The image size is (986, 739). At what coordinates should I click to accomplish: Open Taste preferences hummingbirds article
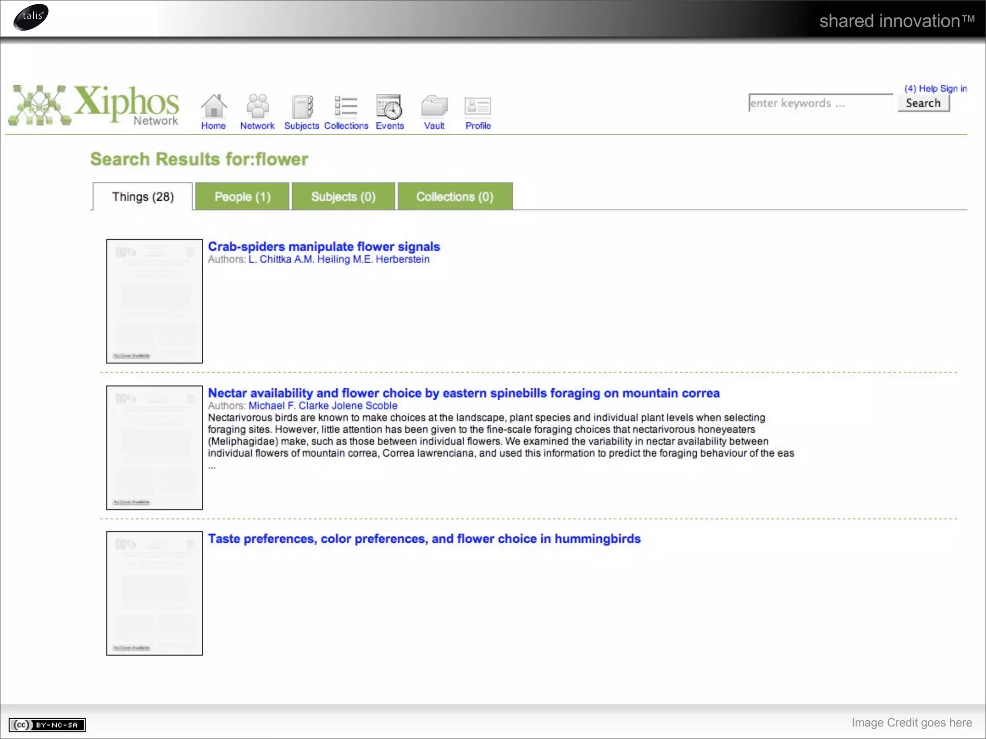pyautogui.click(x=424, y=539)
